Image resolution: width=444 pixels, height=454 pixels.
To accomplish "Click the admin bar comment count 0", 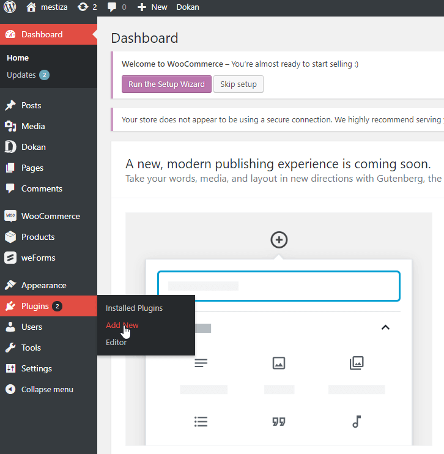I will 124,7.
